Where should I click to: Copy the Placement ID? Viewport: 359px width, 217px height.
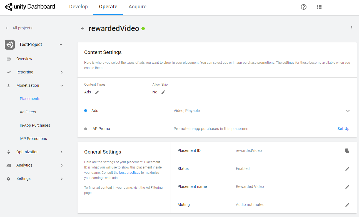pos(347,151)
